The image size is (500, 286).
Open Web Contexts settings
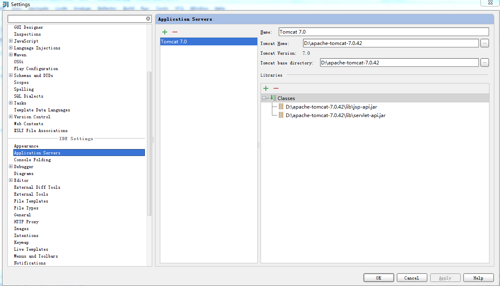click(28, 124)
